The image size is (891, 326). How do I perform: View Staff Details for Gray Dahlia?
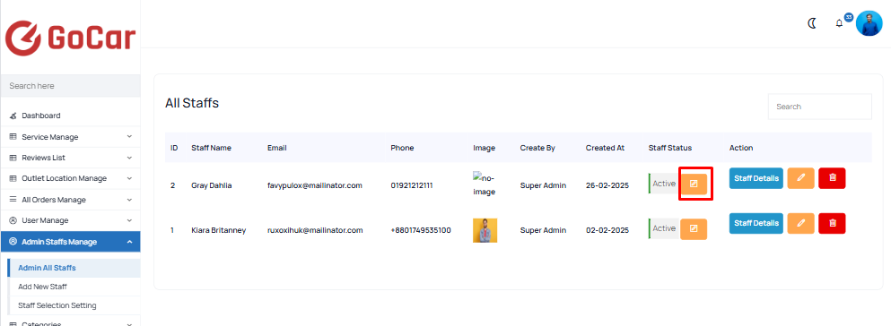click(756, 178)
